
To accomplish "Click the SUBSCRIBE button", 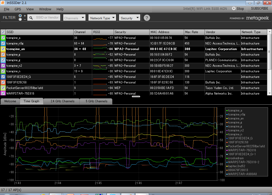I will click(x=260, y=8).
